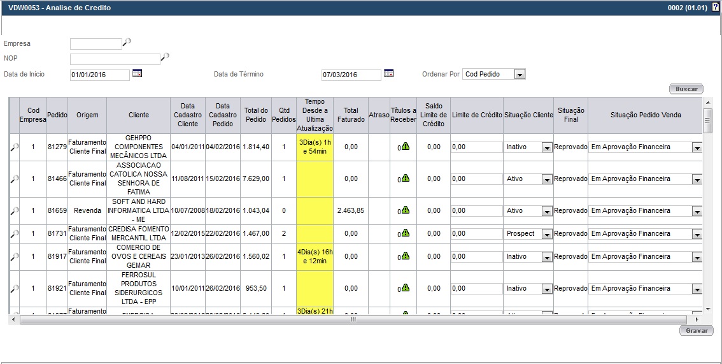Click the warning icon for pedido 81466
The image size is (722, 364).
[x=406, y=179]
